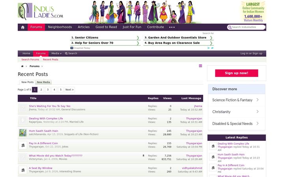Open the Contribute menu item
Viewport: 284px width, 177px height.
[155, 27]
